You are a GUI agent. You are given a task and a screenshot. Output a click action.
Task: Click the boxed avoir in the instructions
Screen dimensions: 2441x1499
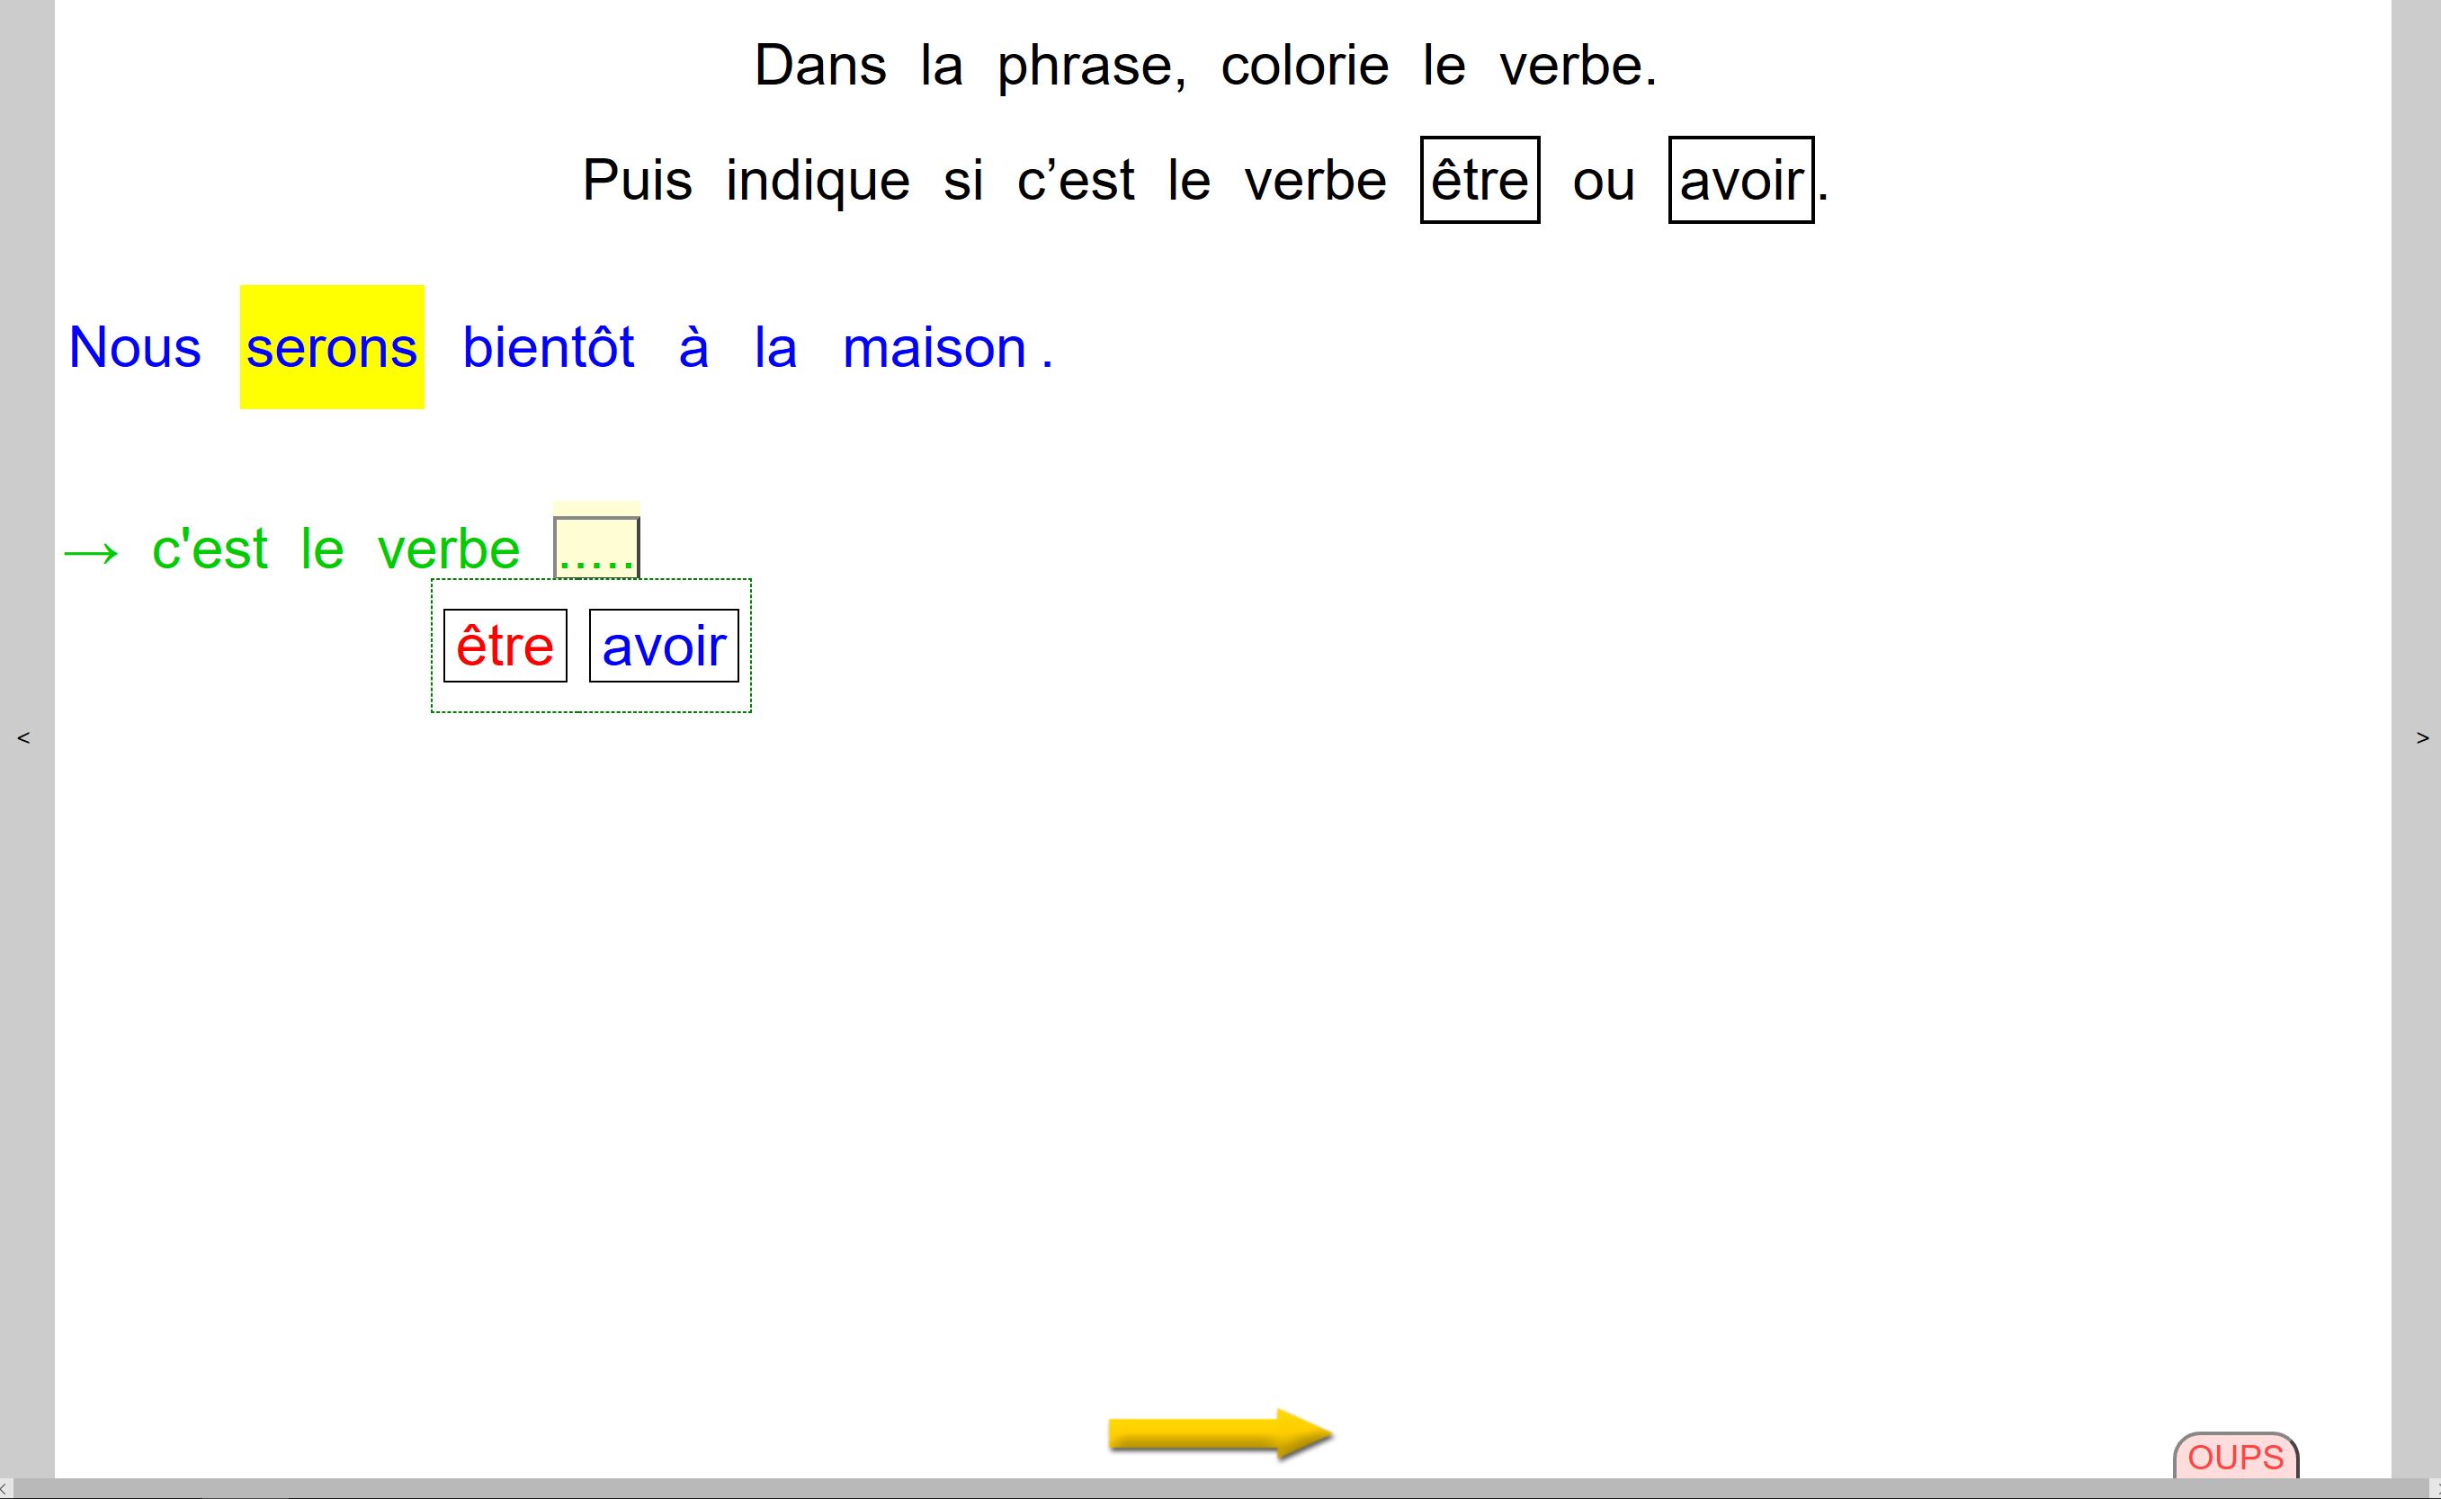pos(1741,180)
